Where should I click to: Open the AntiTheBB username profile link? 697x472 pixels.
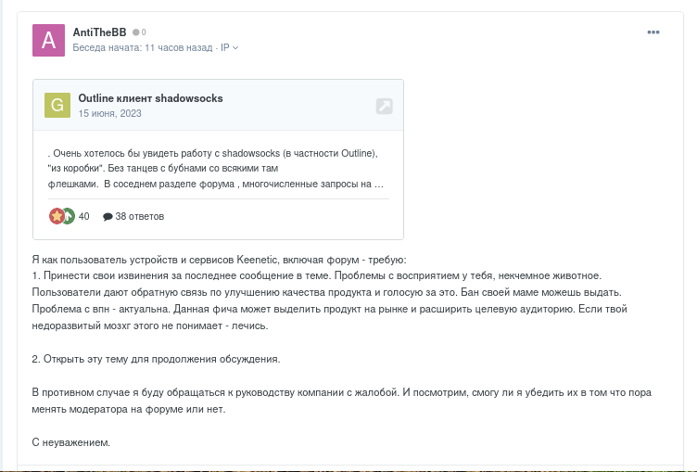[x=99, y=32]
